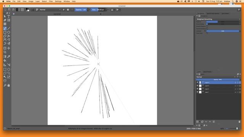244x137 pixels.
Task: Select the Color Picker eyedropper tool
Action: (9, 57)
